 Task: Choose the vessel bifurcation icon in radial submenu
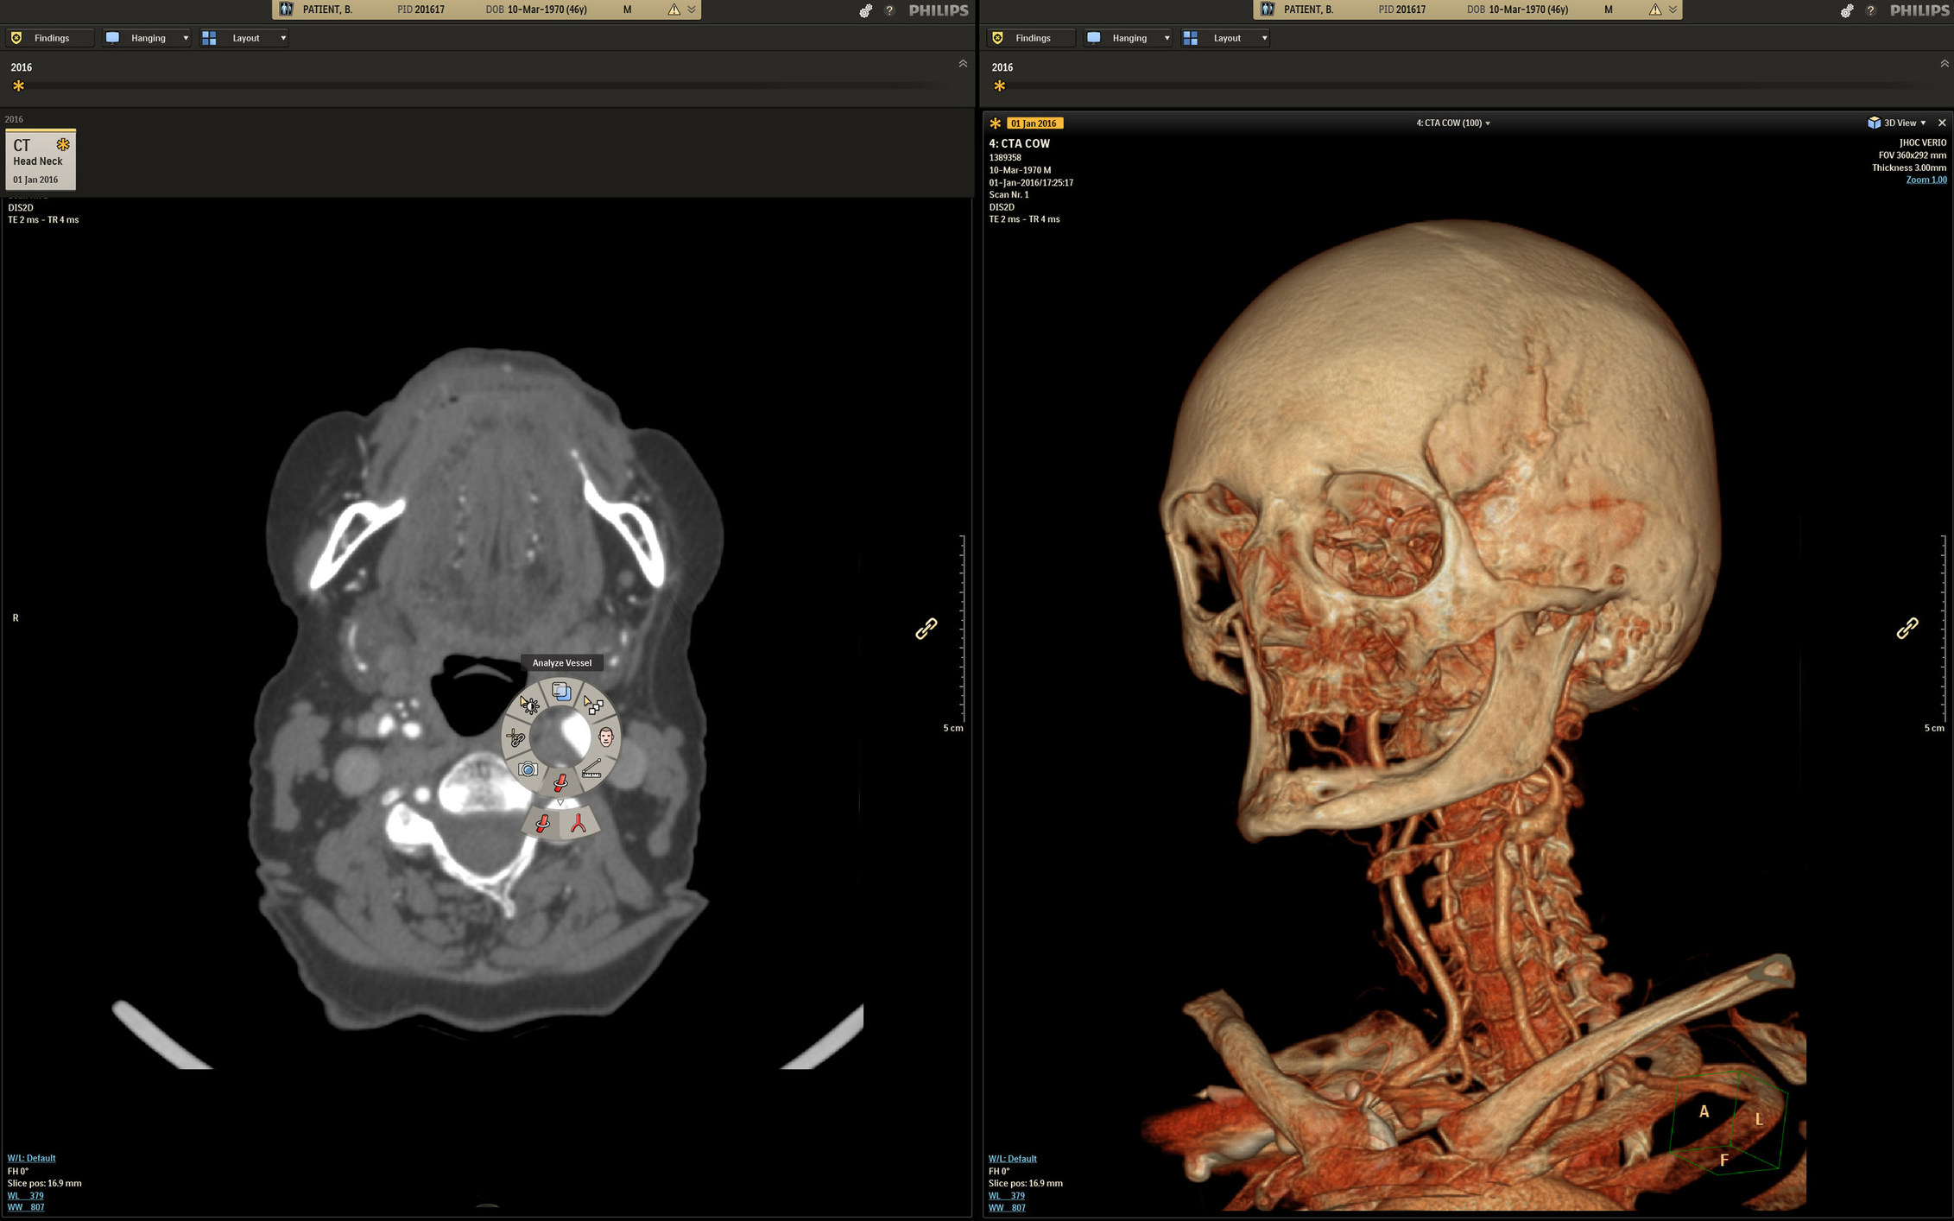pos(579,824)
